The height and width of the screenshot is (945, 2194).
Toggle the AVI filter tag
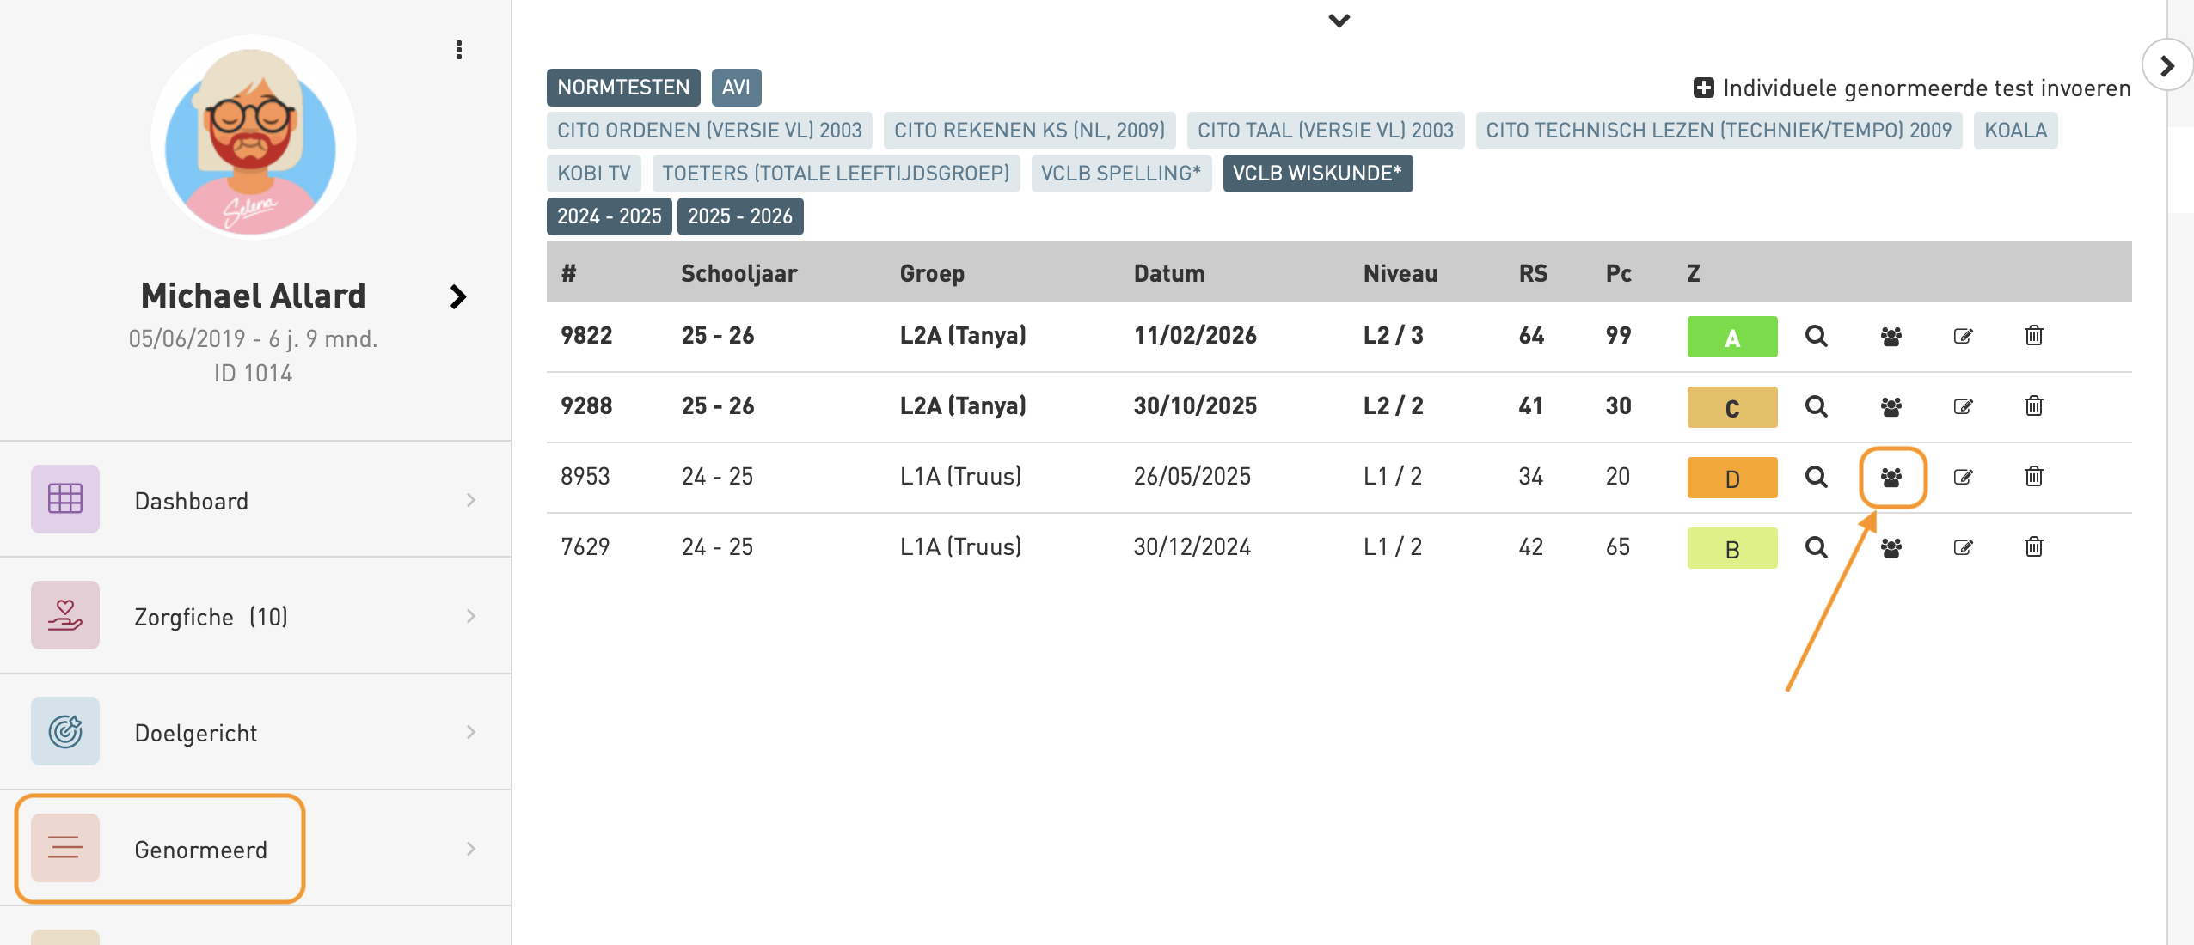736,88
